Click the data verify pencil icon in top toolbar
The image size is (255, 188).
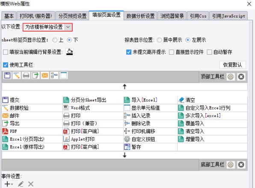click(x=17, y=76)
